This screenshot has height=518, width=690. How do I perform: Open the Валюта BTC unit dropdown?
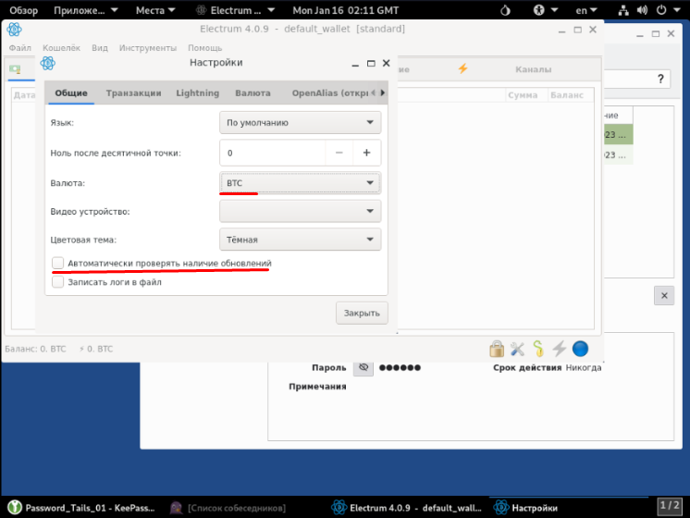300,183
